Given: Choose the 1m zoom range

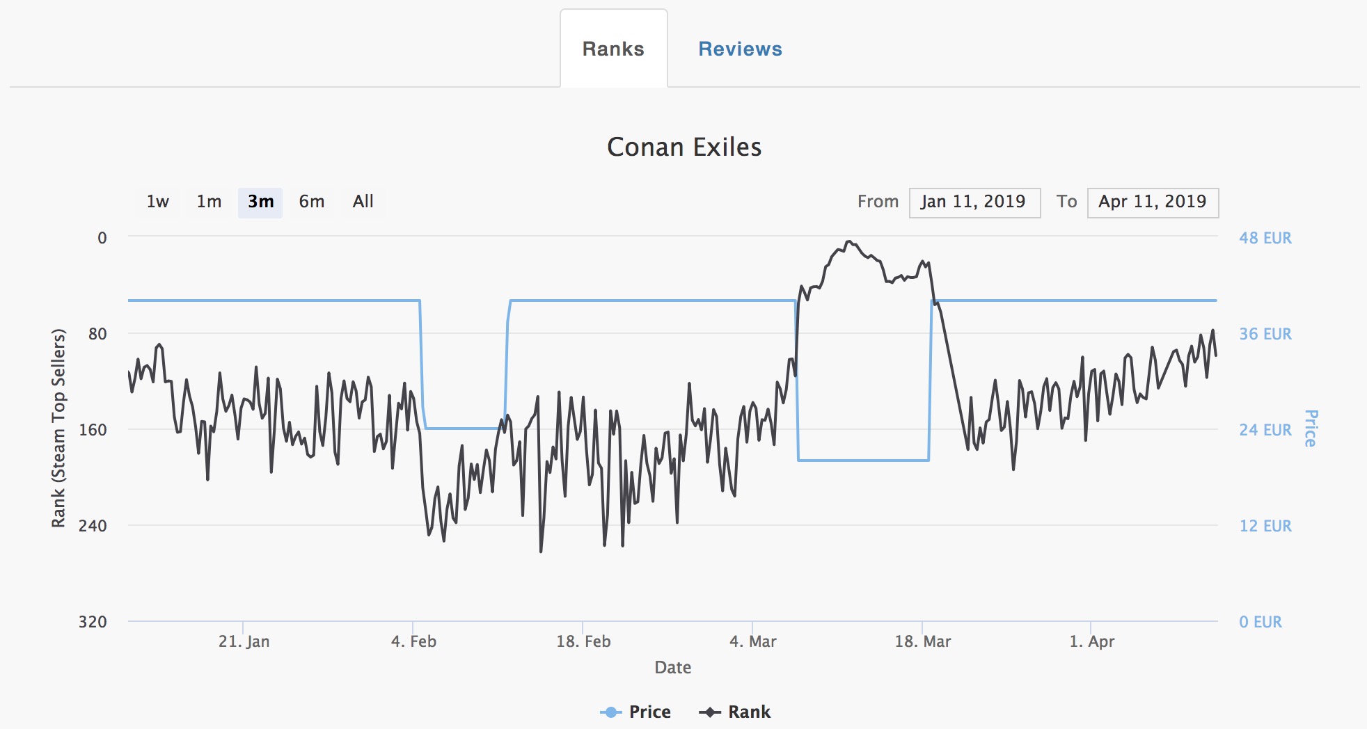Looking at the screenshot, I should pos(209,202).
